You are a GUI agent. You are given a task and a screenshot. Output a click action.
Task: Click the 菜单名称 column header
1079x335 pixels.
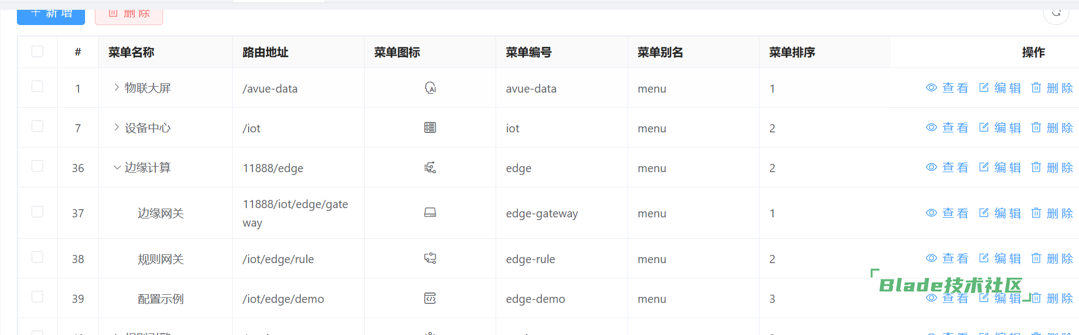coord(131,52)
